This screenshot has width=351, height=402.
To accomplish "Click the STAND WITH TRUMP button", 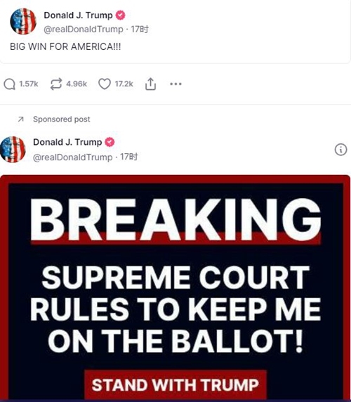I will [x=175, y=385].
